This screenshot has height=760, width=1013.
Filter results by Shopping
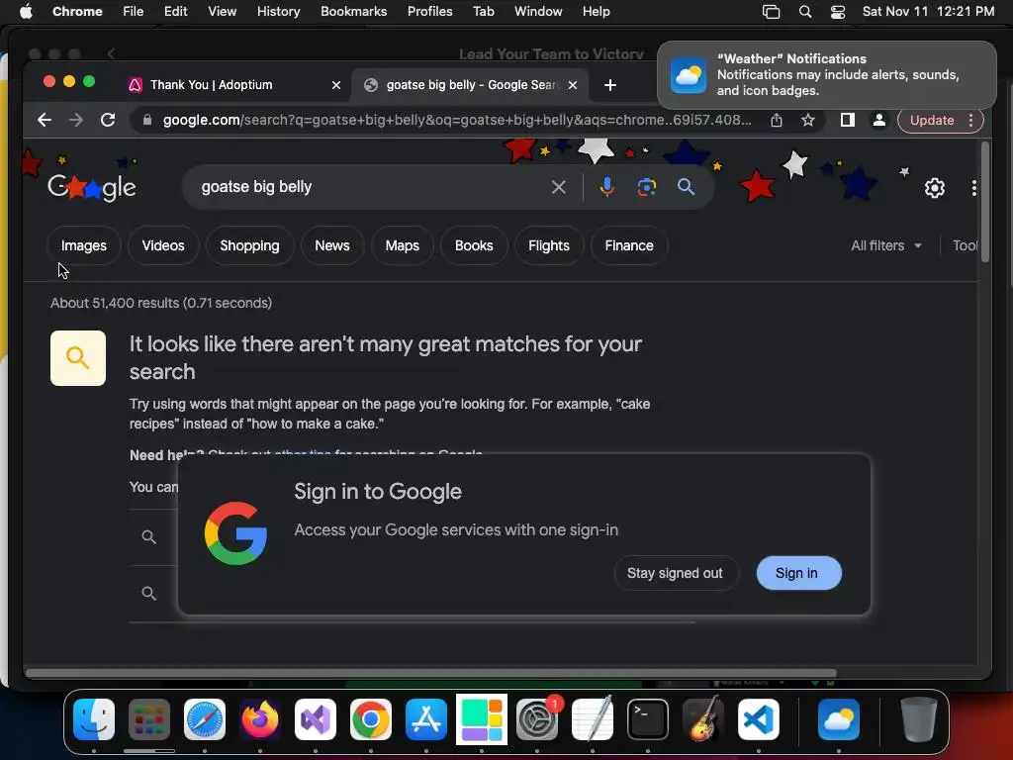point(250,245)
